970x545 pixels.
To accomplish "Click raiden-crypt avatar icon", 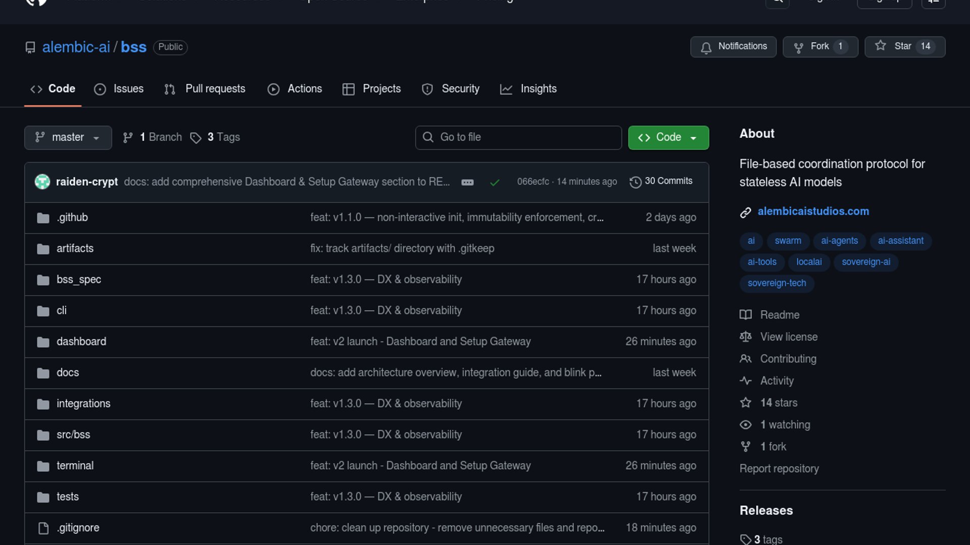I will coord(42,182).
